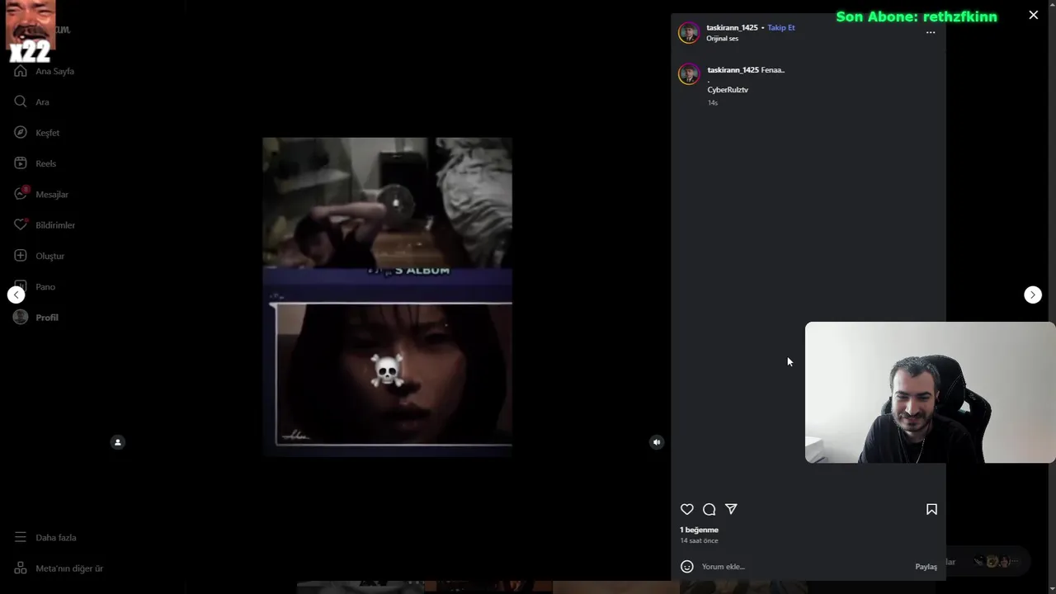
Task: Open emoji picker in comment box
Action: pyautogui.click(x=687, y=567)
